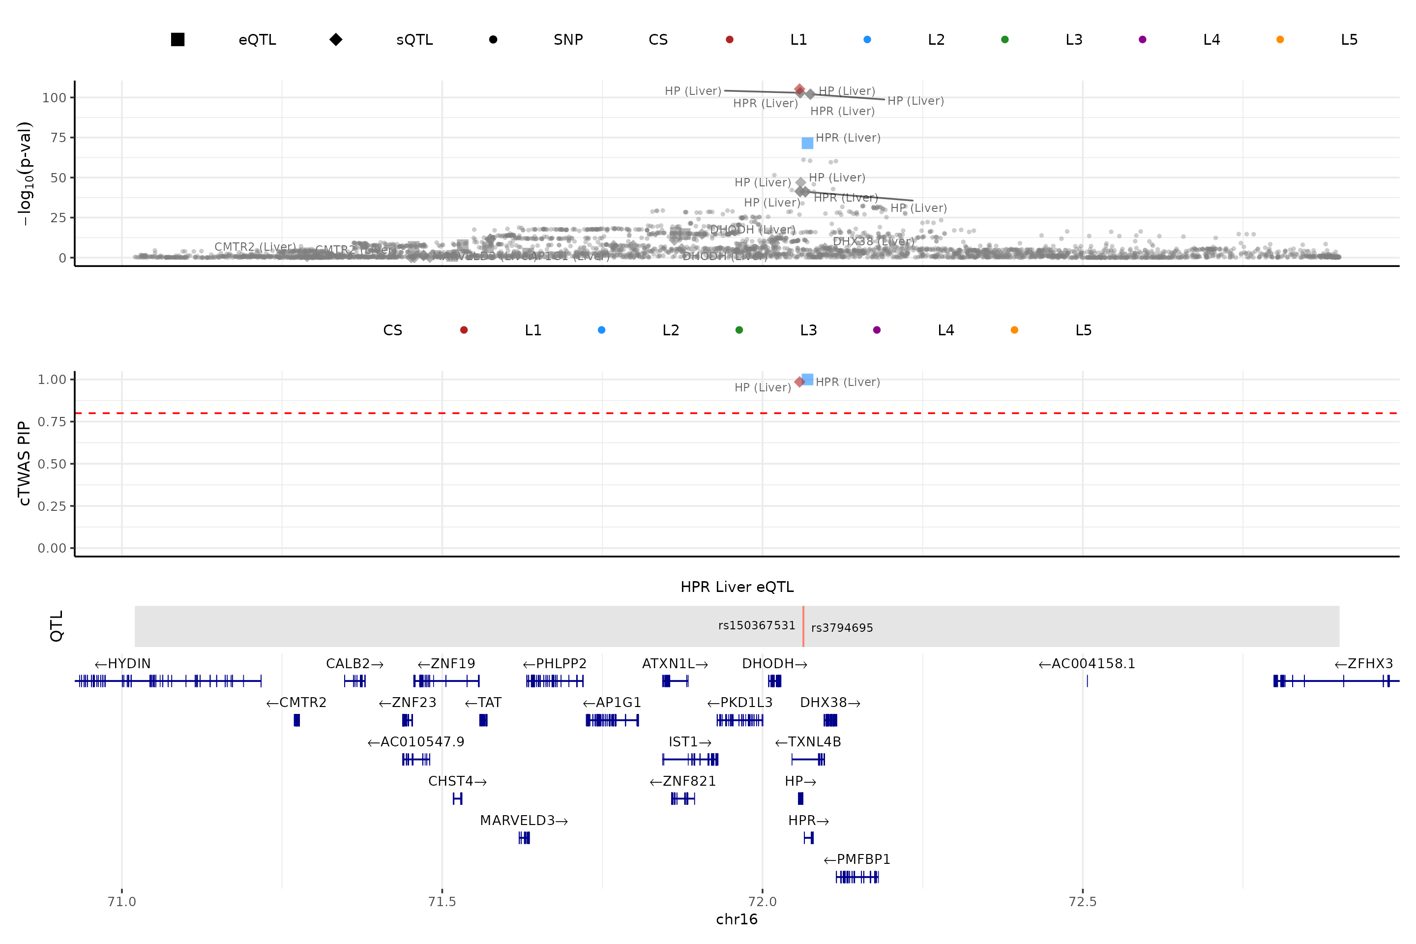Select the purple L4 dot in the upper legend
The image size is (1416, 944).
[x=1143, y=40]
